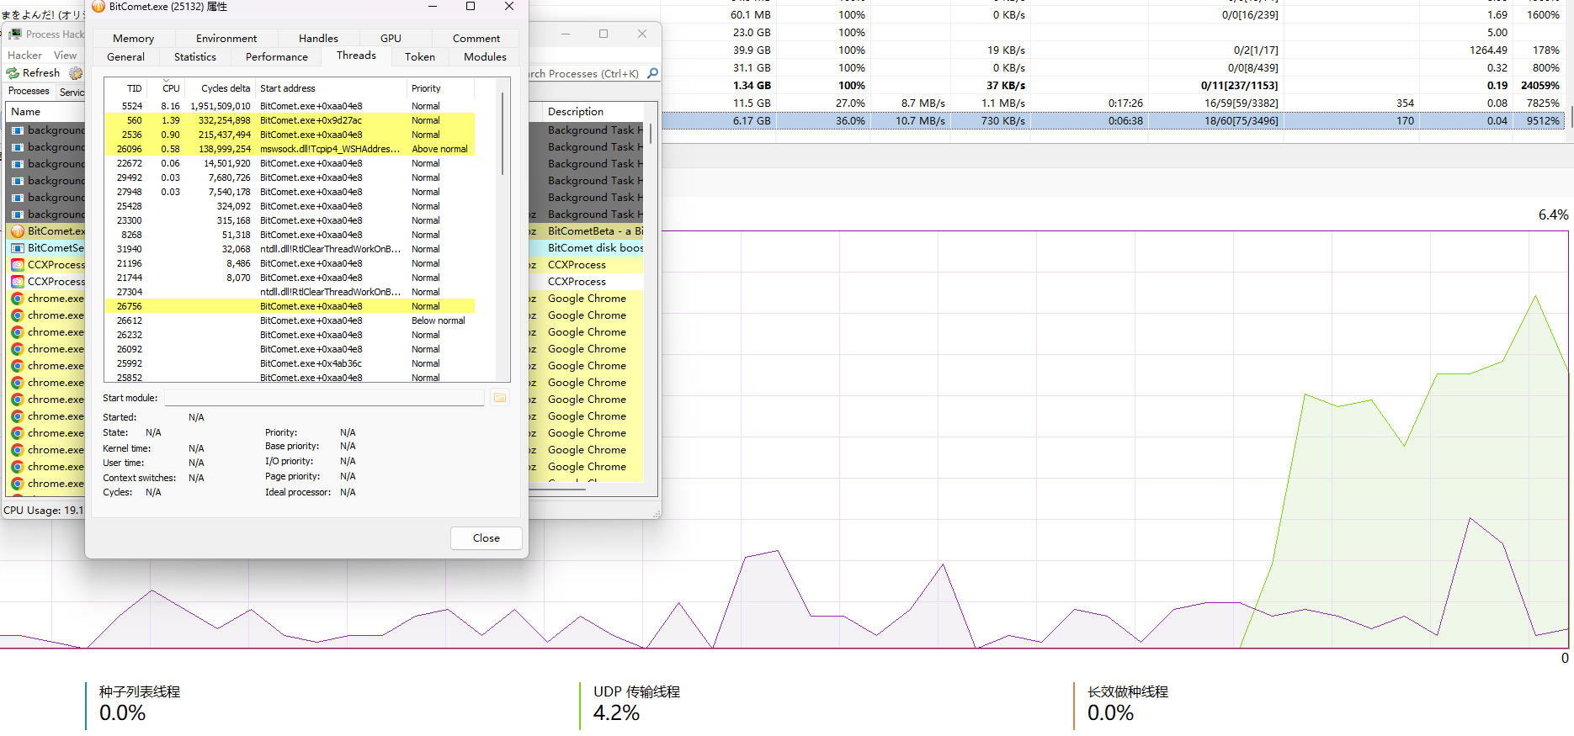Focus the Search Processes (Ctrl+K) field
Image resolution: width=1574 pixels, height=736 pixels.
click(585, 74)
